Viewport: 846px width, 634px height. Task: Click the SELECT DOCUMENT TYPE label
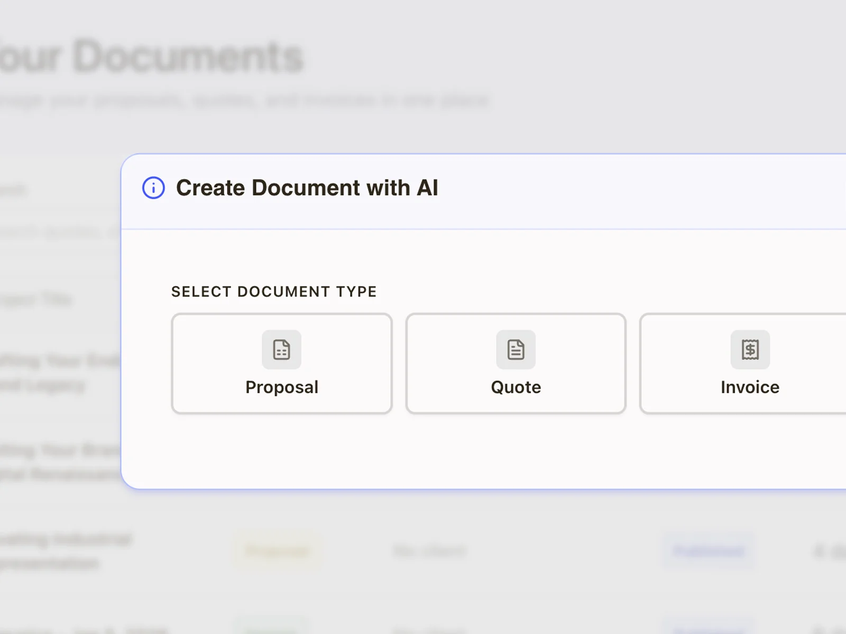click(x=273, y=291)
